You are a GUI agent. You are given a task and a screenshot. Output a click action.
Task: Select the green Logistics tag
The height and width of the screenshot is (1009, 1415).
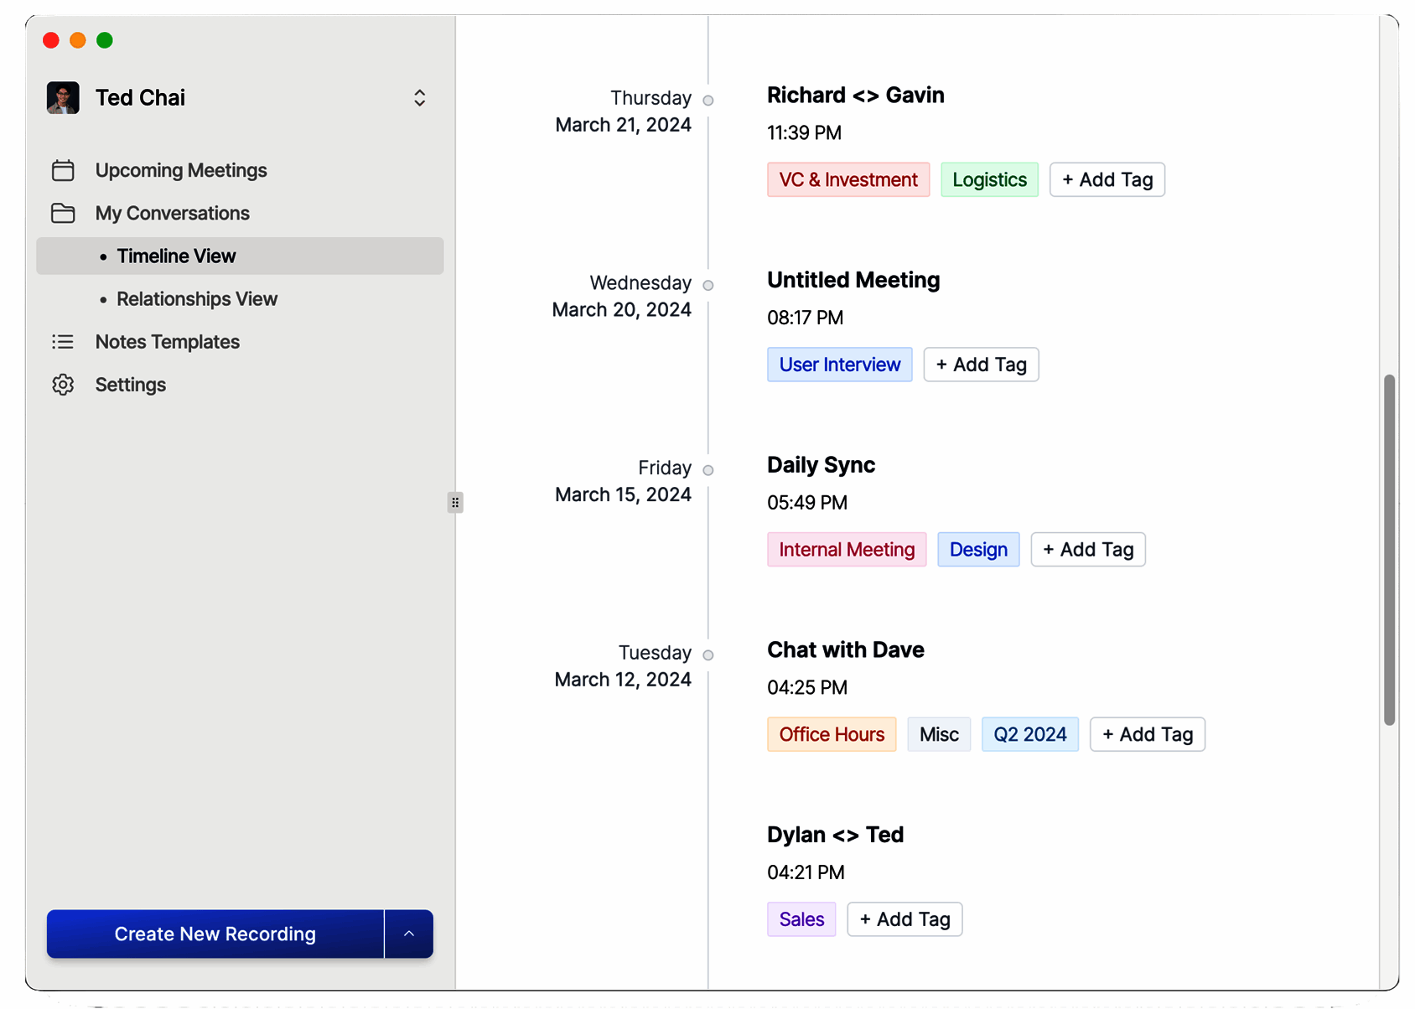pos(989,180)
